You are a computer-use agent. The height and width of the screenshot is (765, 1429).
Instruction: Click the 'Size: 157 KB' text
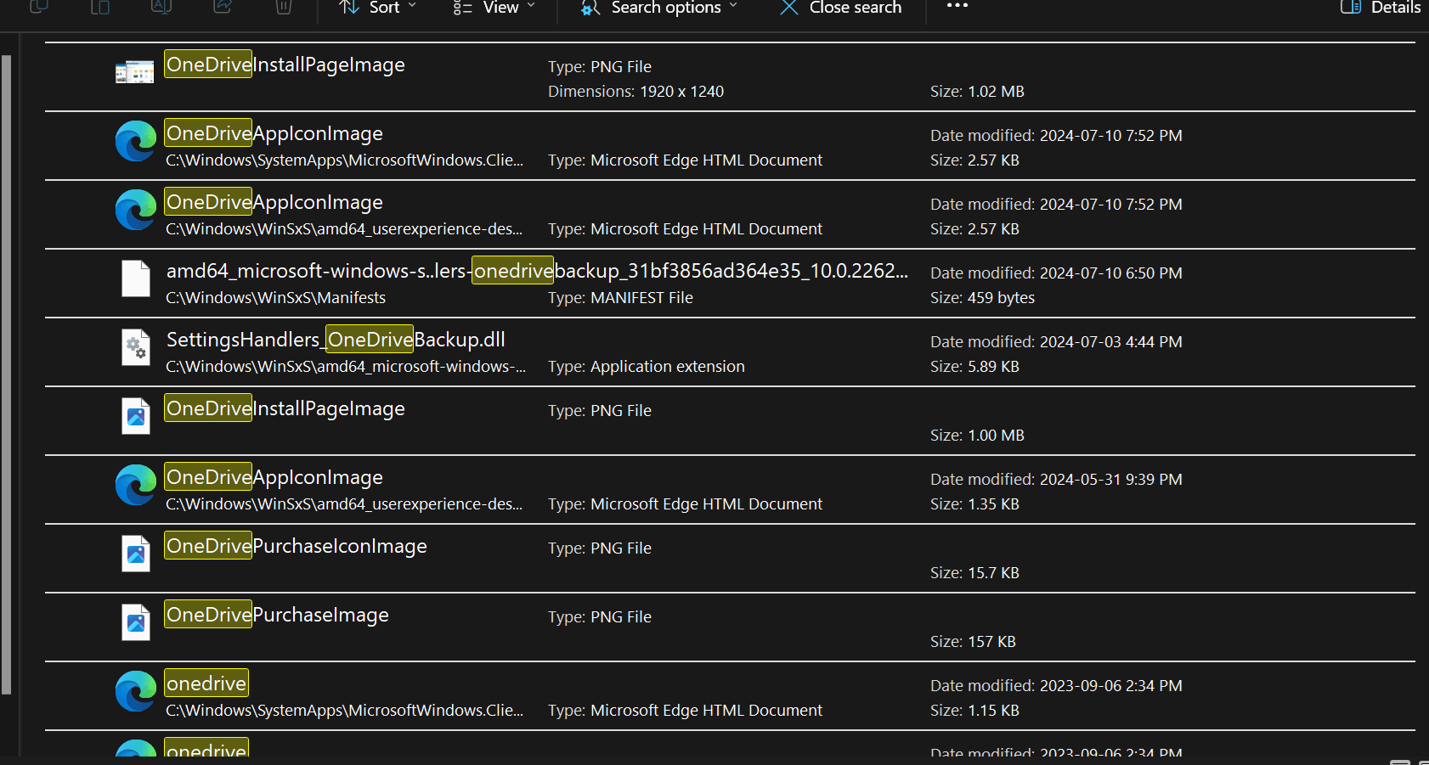973,642
